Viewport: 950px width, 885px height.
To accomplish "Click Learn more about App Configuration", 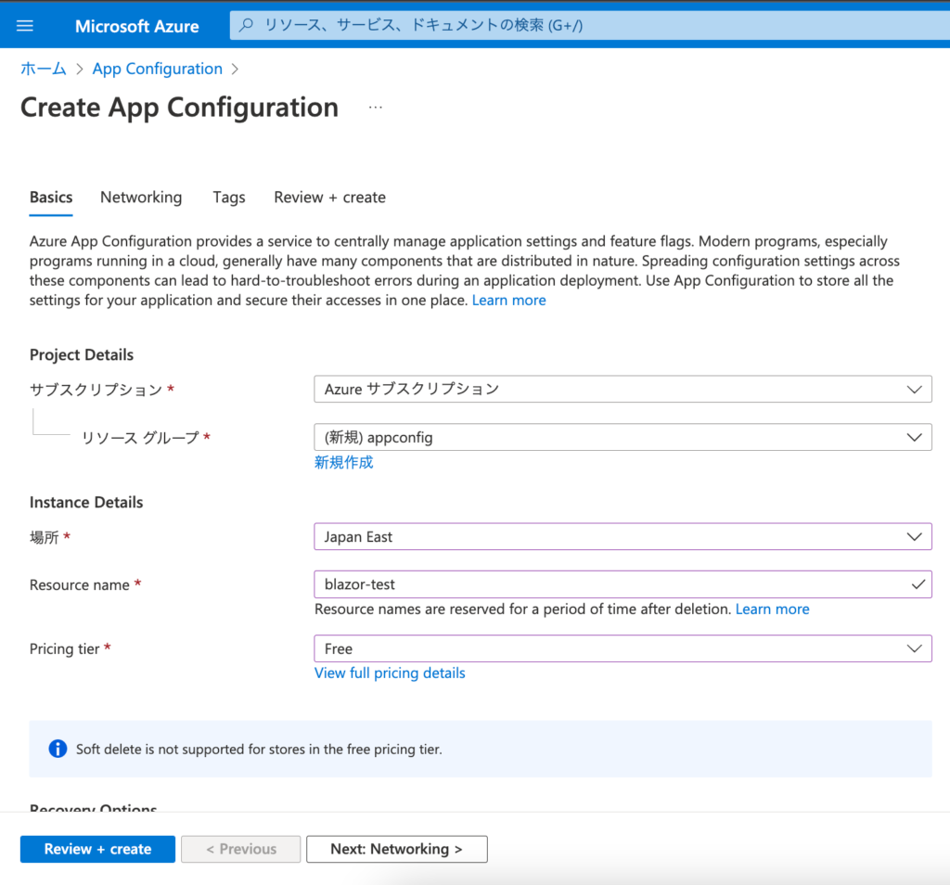I will [508, 300].
